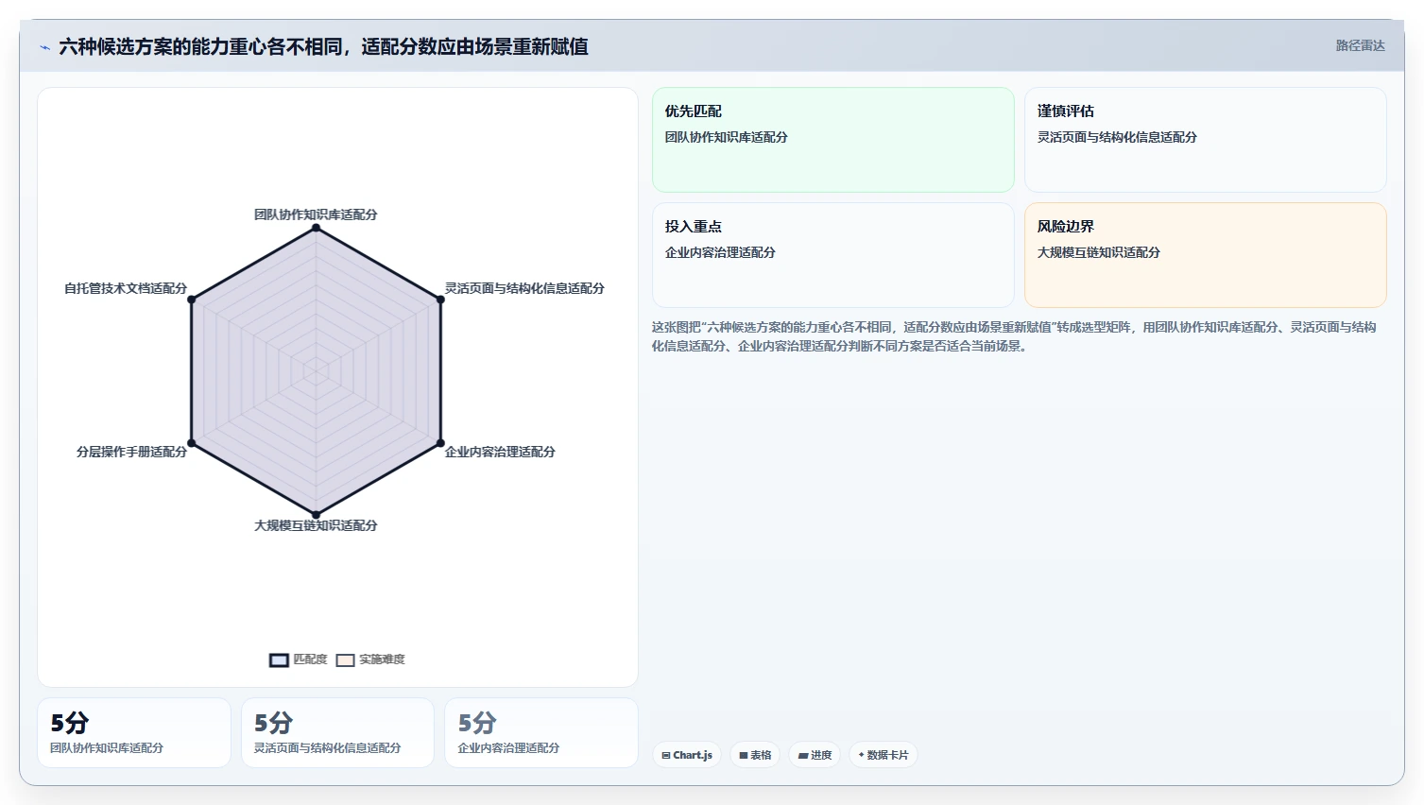Click the radar data point at 企业内容治理适配分
Viewport: 1424px width, 805px height.
(x=440, y=443)
